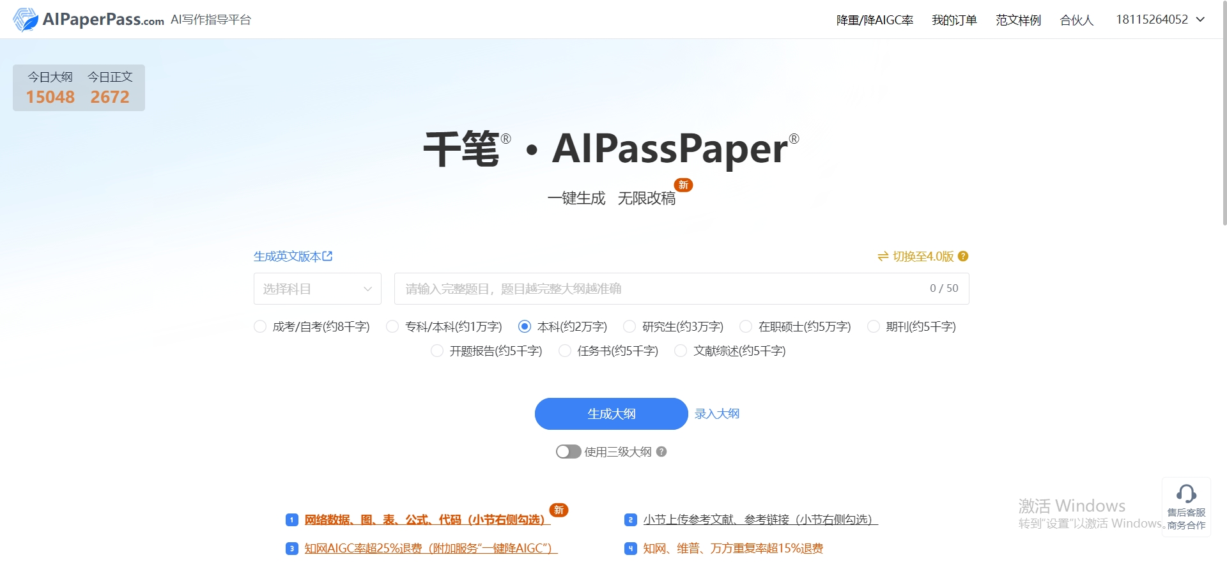
Task: Click the AIPaperPass logo icon
Action: pos(26,19)
